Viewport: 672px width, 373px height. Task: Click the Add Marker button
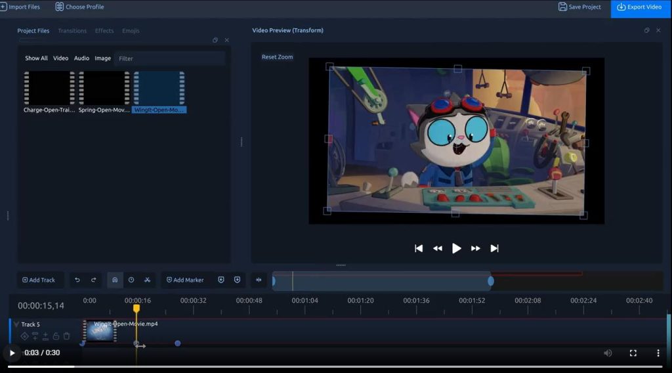(185, 280)
